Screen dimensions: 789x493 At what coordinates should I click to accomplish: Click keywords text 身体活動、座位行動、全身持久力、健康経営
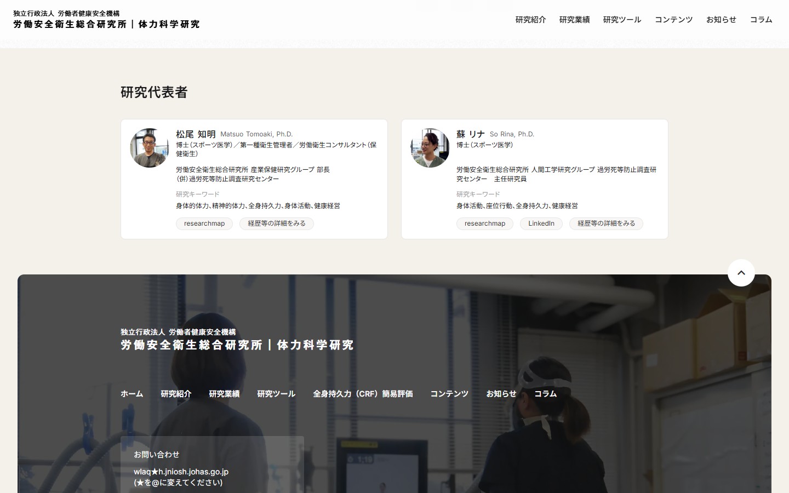pos(517,206)
